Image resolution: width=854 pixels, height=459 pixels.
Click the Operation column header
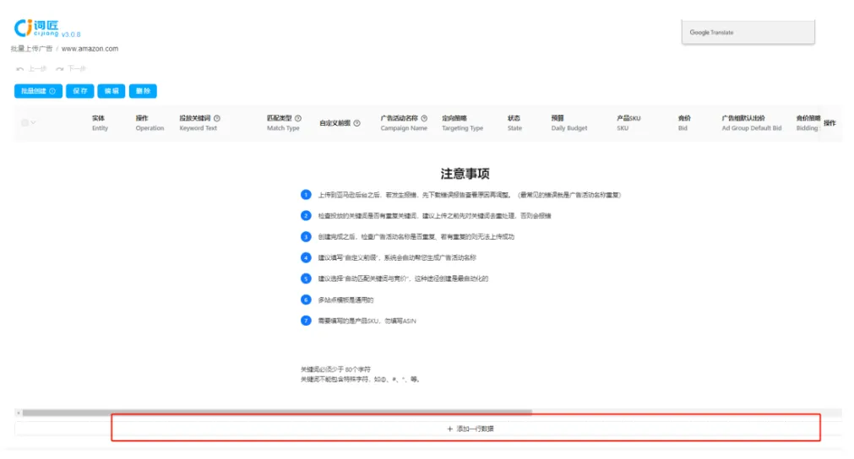(x=150, y=123)
